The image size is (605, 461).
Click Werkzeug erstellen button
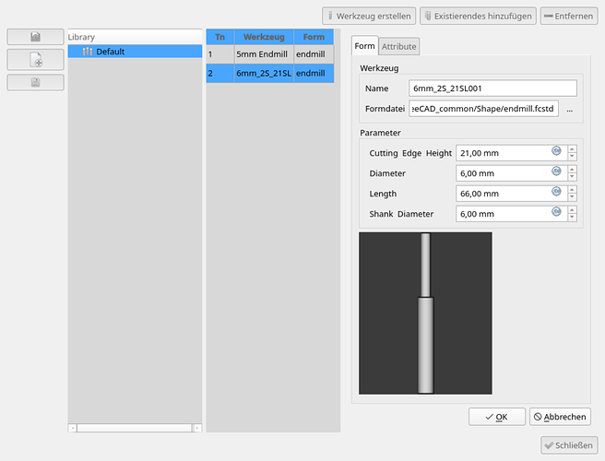369,16
